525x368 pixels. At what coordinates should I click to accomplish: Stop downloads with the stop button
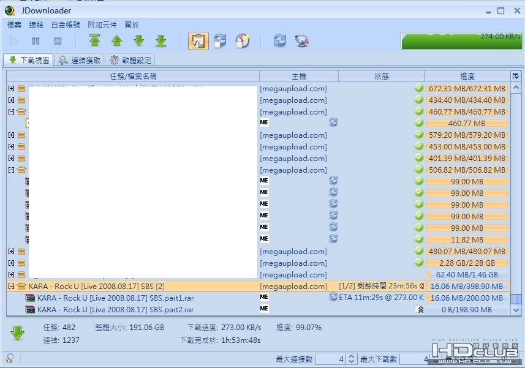[x=58, y=41]
